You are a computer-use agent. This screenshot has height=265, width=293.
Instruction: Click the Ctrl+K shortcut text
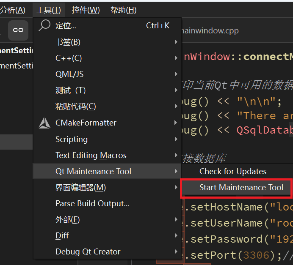click(158, 26)
